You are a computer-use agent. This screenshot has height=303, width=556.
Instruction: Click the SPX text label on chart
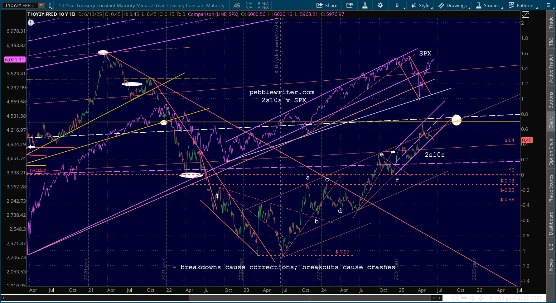coord(425,54)
